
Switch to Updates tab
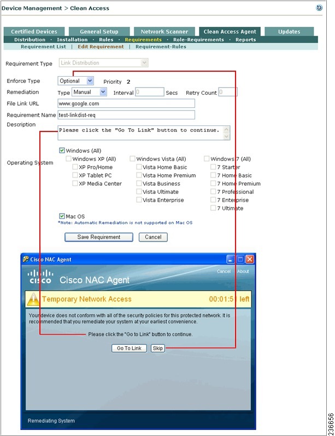pos(289,31)
